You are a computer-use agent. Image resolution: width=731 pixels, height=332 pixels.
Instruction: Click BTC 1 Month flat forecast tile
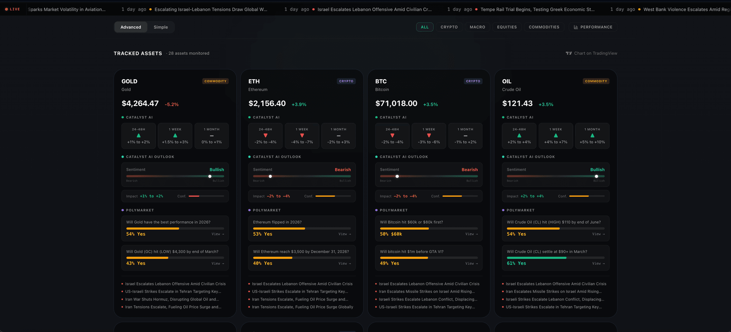pyautogui.click(x=465, y=136)
